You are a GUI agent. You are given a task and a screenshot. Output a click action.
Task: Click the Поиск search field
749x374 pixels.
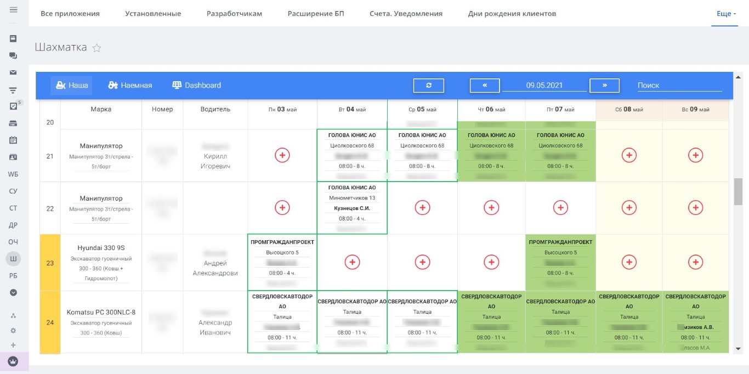pos(679,86)
